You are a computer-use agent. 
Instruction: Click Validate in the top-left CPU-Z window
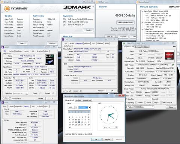point(40,98)
